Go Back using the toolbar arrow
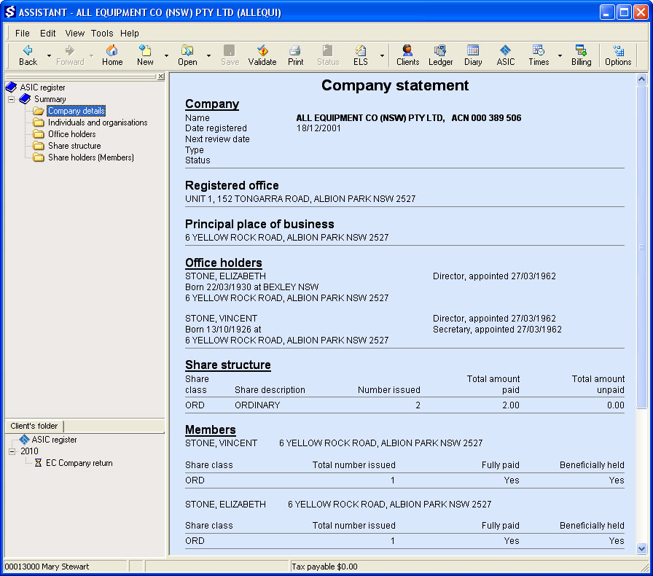The width and height of the screenshot is (653, 576). 28,55
